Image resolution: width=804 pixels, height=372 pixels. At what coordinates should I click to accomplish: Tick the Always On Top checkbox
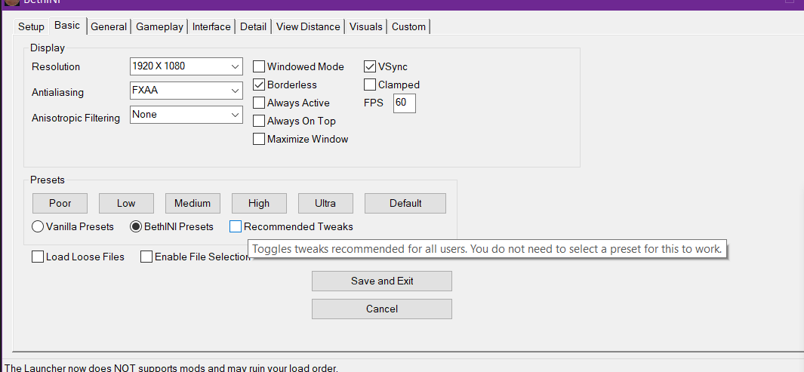pos(259,121)
